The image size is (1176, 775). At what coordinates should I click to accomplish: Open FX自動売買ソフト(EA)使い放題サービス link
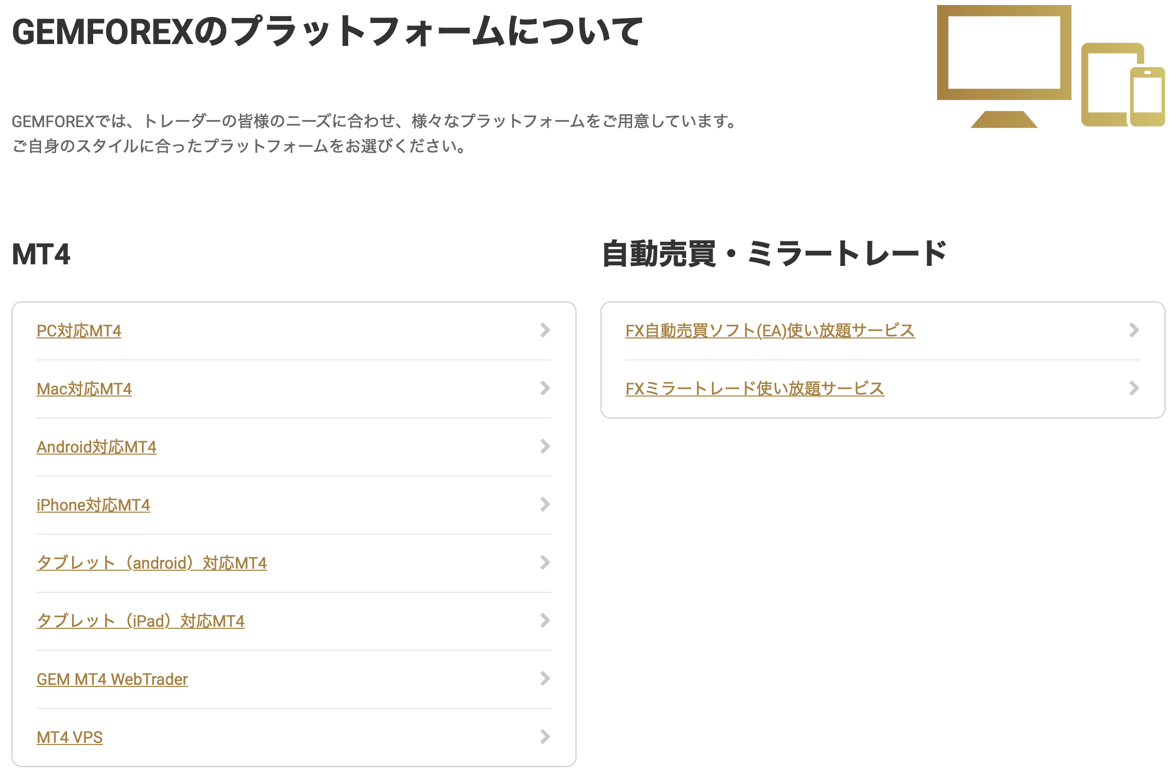click(770, 331)
